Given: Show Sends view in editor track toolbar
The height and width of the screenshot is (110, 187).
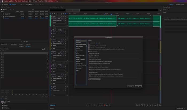Looking at the screenshot, I should (x=54, y=14).
